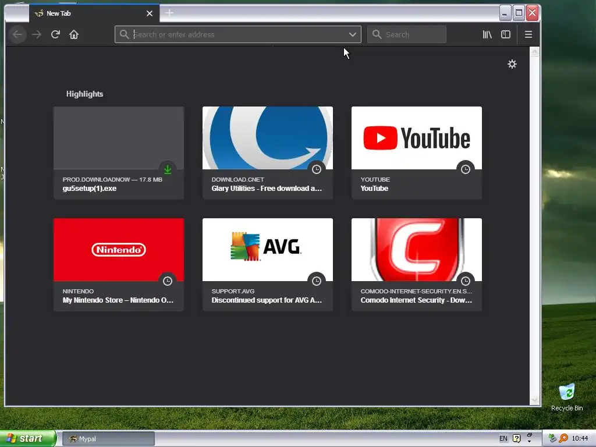Click the 'SUPPORT.AVG' source label

point(233,291)
